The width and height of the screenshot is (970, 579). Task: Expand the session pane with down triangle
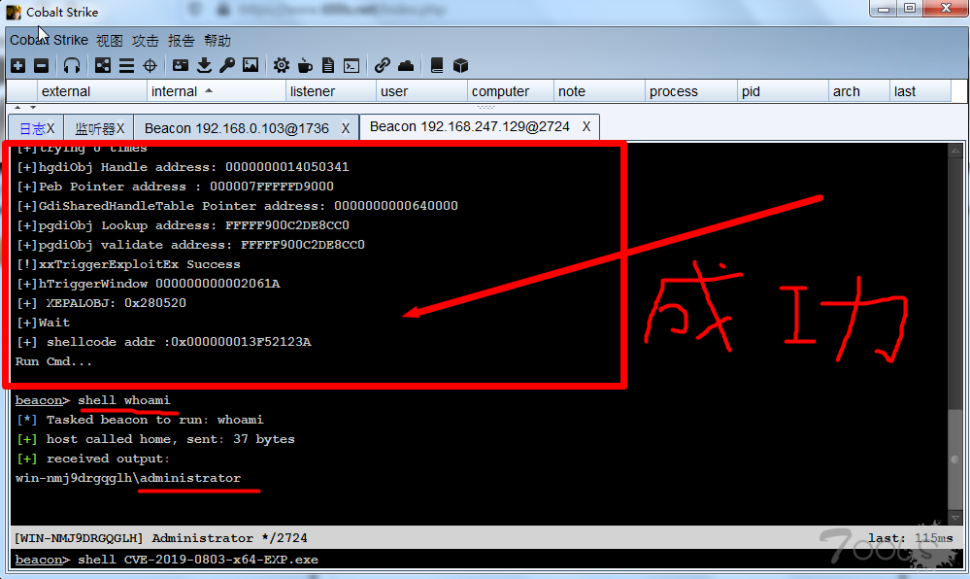(33, 108)
